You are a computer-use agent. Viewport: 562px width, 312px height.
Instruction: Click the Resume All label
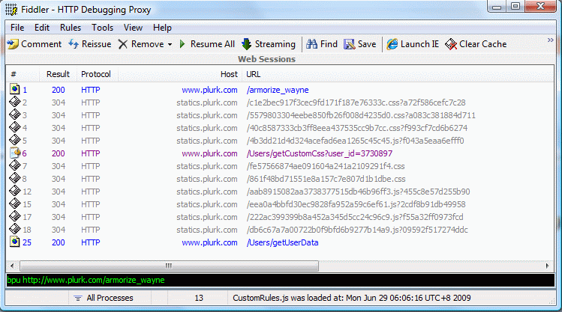tap(212, 44)
